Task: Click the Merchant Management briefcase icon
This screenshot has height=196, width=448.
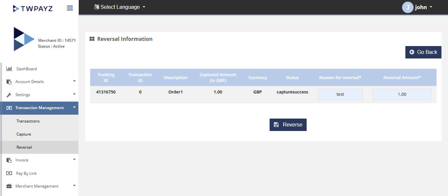Action: (9, 186)
